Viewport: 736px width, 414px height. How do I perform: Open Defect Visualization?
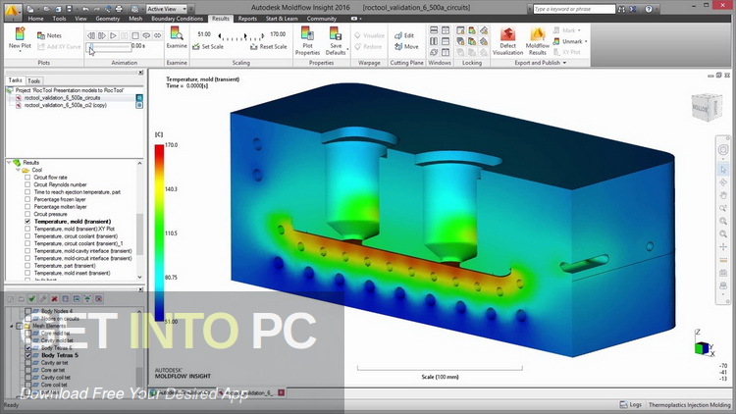(x=507, y=41)
